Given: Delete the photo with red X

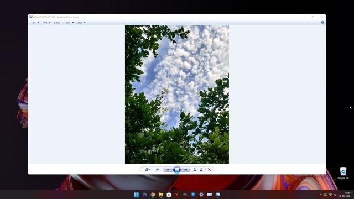Looking at the screenshot, I should tap(210, 170).
